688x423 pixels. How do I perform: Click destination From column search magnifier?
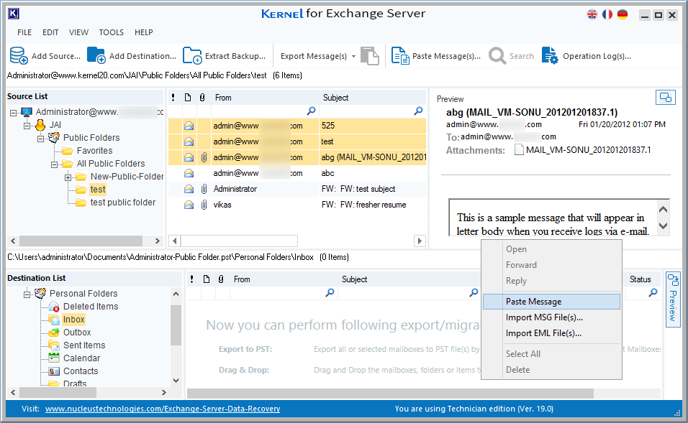[x=330, y=292]
